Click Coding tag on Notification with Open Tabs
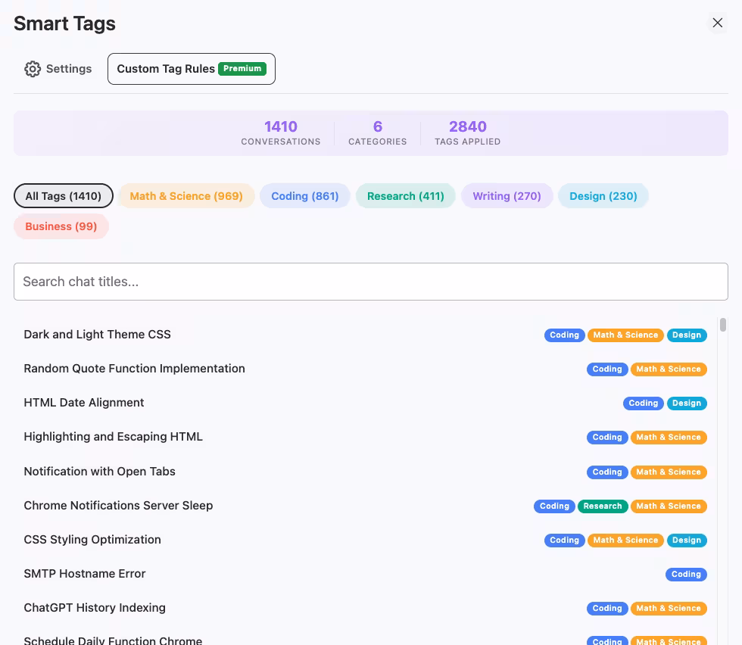 pos(607,472)
